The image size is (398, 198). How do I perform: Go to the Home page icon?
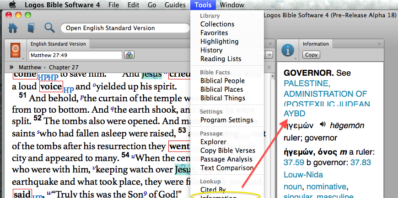tap(13, 28)
